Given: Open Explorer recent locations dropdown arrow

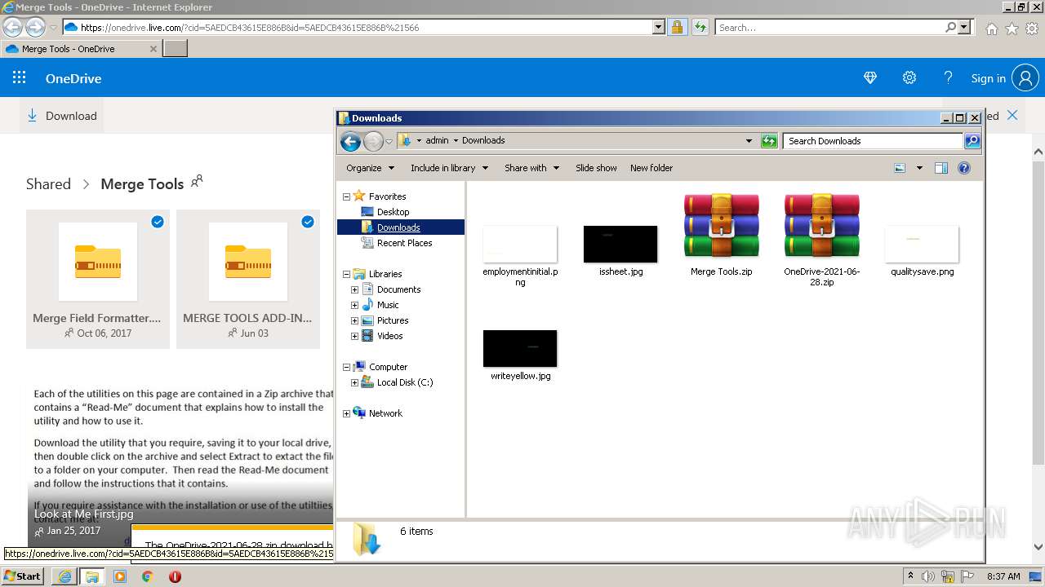Looking at the screenshot, I should 389,141.
